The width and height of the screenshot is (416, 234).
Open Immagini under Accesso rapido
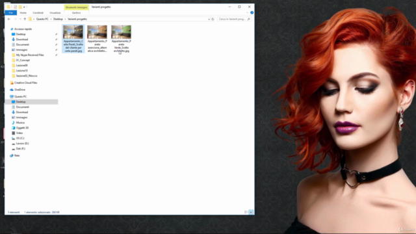coord(21,50)
